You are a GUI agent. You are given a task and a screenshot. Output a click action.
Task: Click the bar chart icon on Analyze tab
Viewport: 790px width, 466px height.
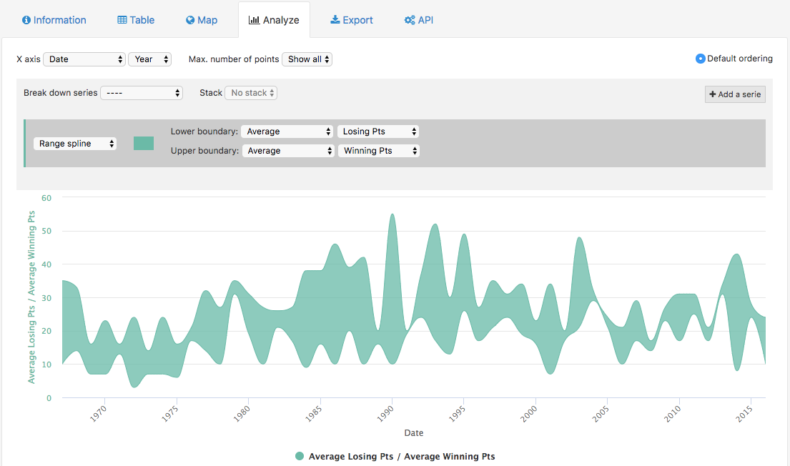click(x=254, y=20)
